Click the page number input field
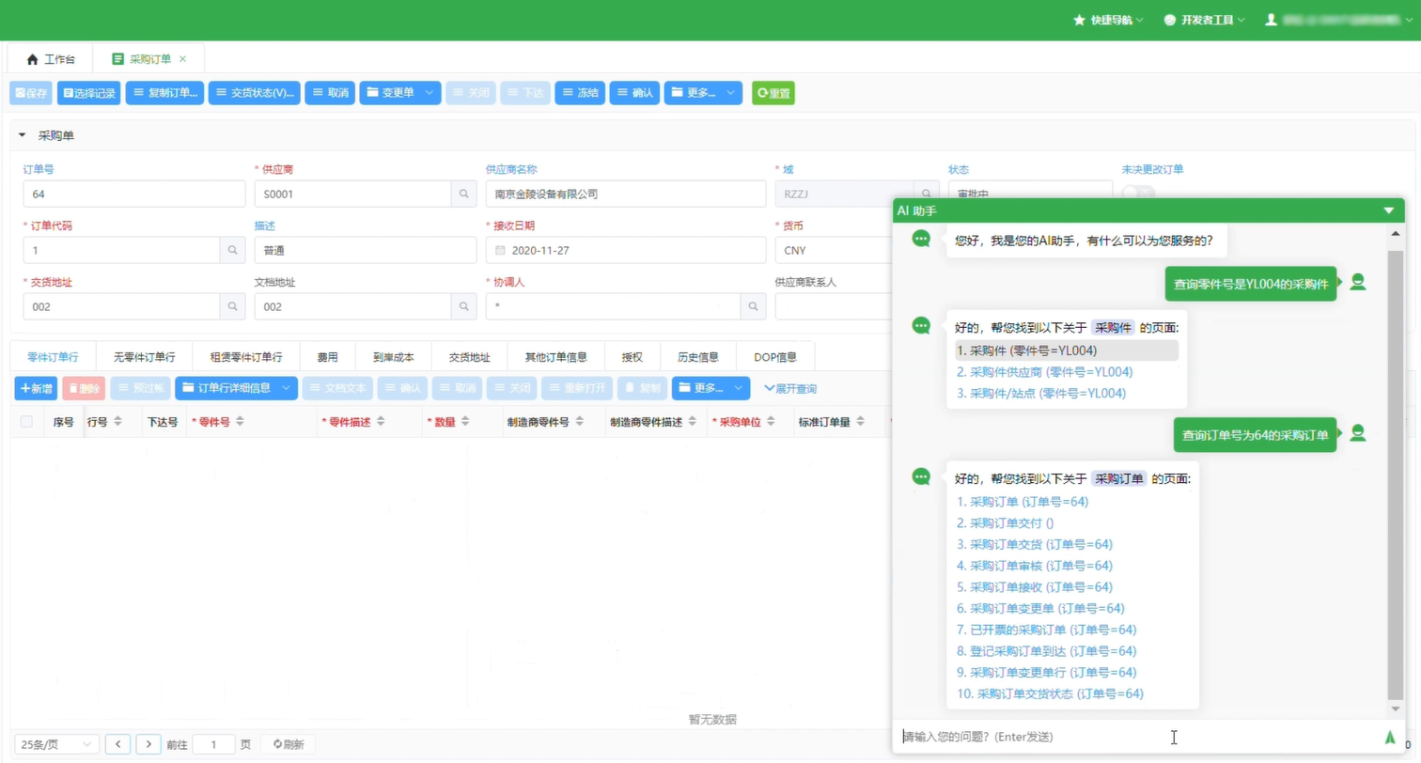The image size is (1421, 763). click(213, 744)
